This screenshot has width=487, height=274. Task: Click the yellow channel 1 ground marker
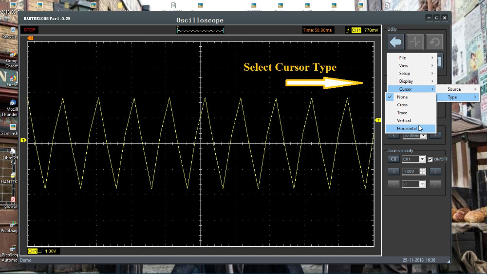(x=22, y=140)
